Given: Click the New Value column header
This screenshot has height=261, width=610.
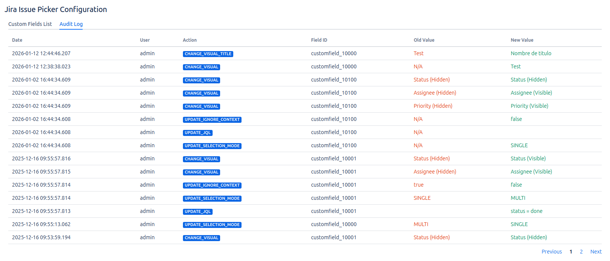Looking at the screenshot, I should (x=522, y=40).
